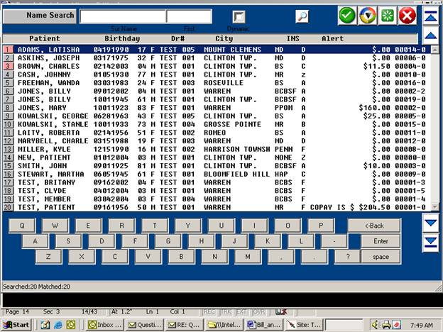
Task: Click in the First name input field
Action: [189, 16]
